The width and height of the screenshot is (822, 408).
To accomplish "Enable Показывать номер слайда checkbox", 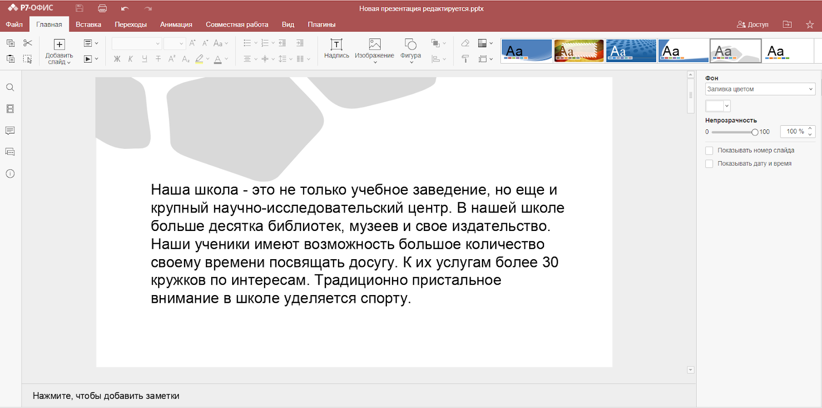I will [x=709, y=150].
